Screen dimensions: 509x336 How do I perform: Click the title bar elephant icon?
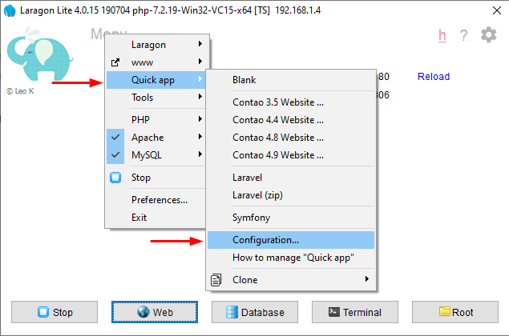point(10,10)
